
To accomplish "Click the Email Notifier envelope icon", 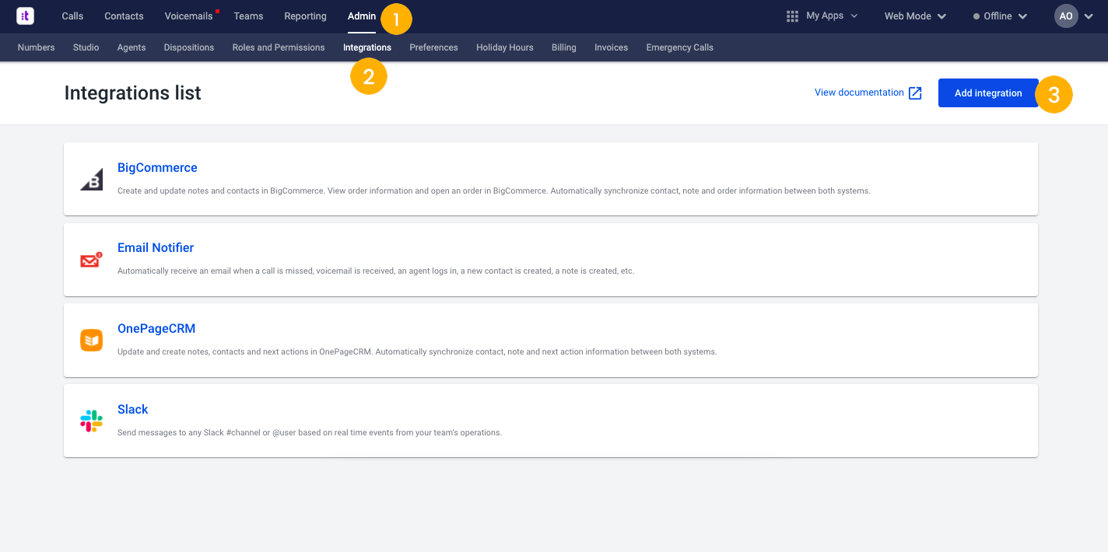I will (91, 260).
